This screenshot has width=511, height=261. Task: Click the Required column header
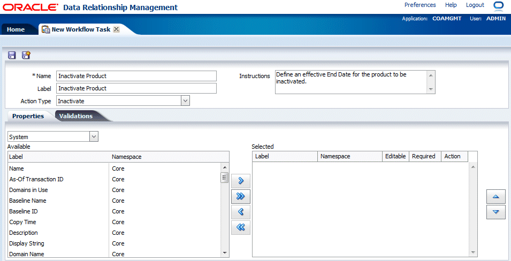click(x=425, y=156)
